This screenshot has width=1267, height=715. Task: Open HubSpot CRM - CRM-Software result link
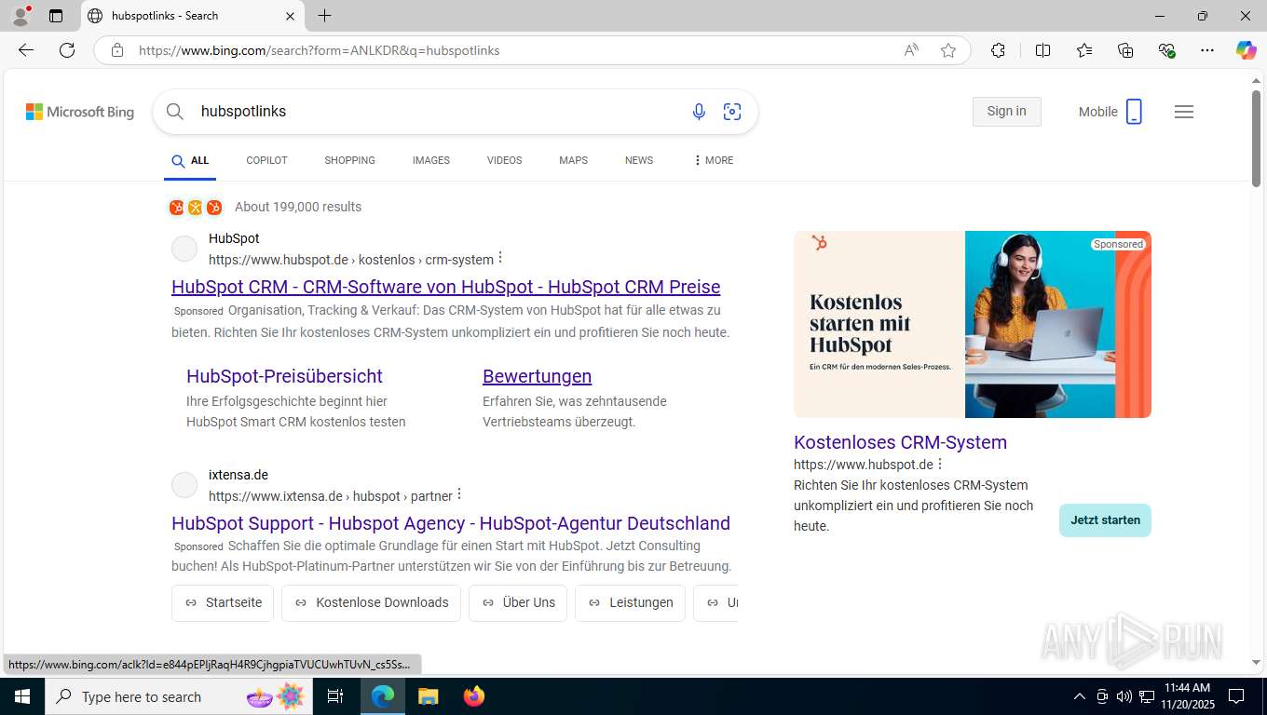tap(445, 287)
